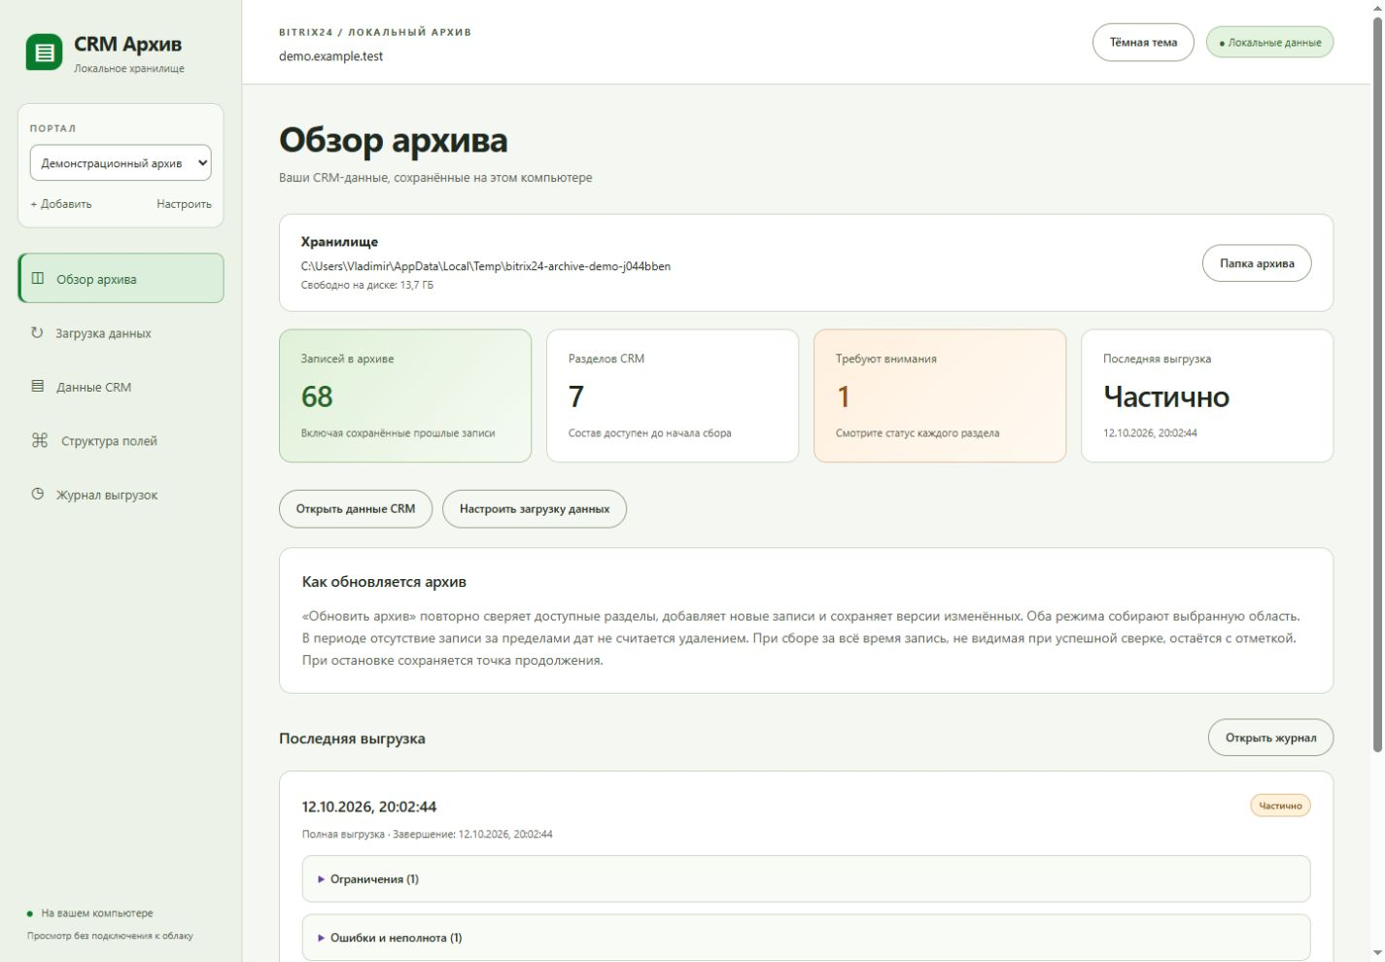The width and height of the screenshot is (1385, 962).
Task: Select Структура полей in the sidebar
Action: 121,440
